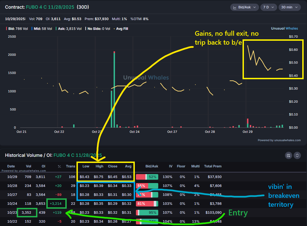Open the 30 min interval dropdown
The width and height of the screenshot is (307, 226).
point(290,7)
